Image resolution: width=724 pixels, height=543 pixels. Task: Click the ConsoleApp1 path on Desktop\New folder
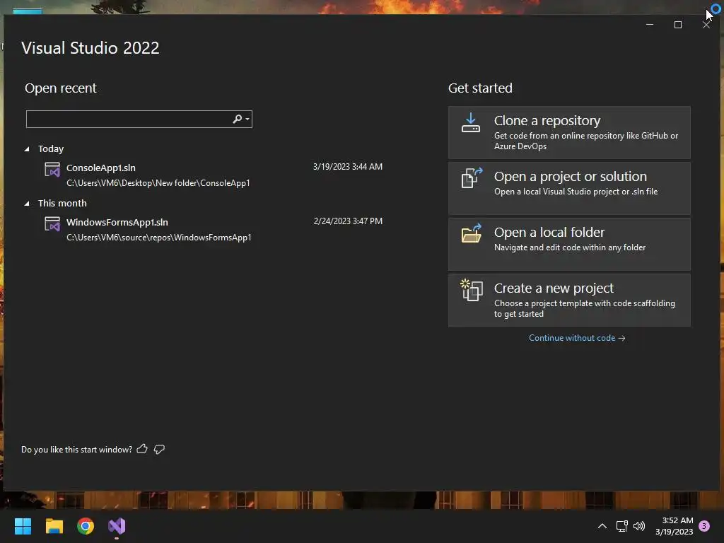click(x=158, y=183)
